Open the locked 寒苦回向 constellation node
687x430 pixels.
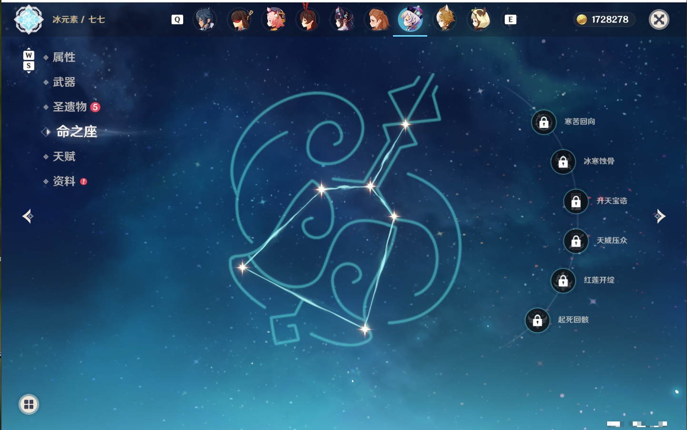(x=544, y=122)
